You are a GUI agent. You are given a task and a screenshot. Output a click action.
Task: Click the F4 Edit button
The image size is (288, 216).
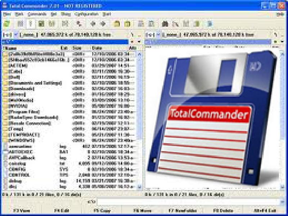coord(62,211)
